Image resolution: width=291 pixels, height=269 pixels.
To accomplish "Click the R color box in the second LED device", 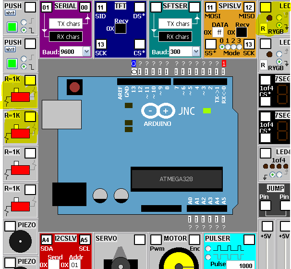I will 263,65.
